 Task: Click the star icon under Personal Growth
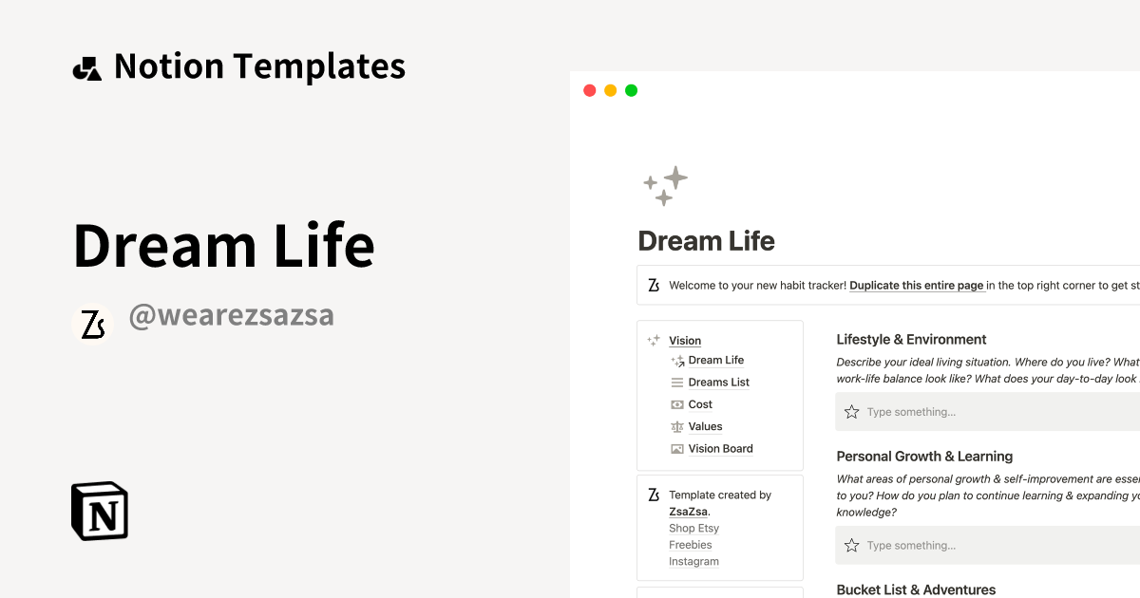(x=850, y=545)
